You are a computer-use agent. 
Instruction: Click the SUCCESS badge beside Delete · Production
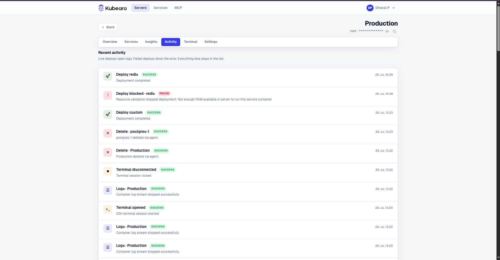(x=161, y=151)
